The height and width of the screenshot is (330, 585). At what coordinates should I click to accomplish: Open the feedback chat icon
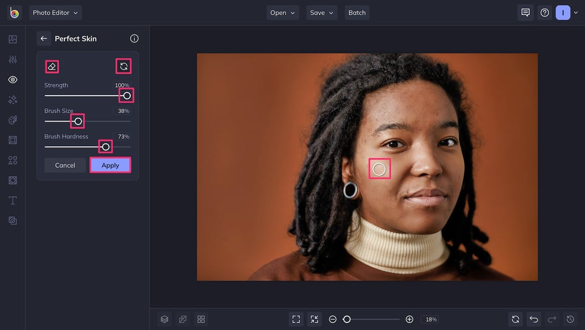pyautogui.click(x=526, y=12)
